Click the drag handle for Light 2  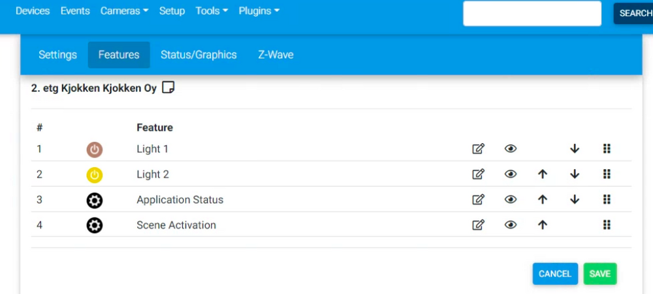607,174
